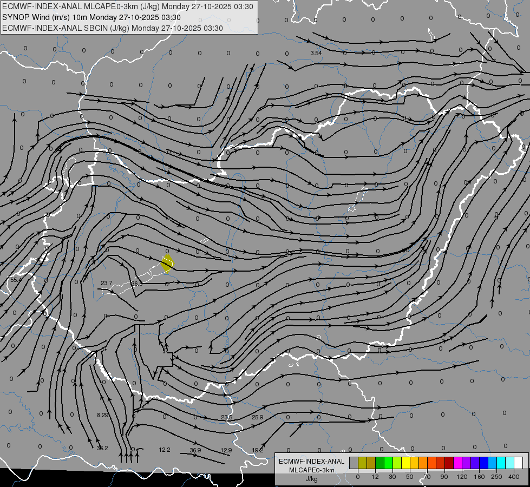The width and height of the screenshot is (530, 487).
Task: Click the 36.9 grid value on map
Action: (195, 450)
